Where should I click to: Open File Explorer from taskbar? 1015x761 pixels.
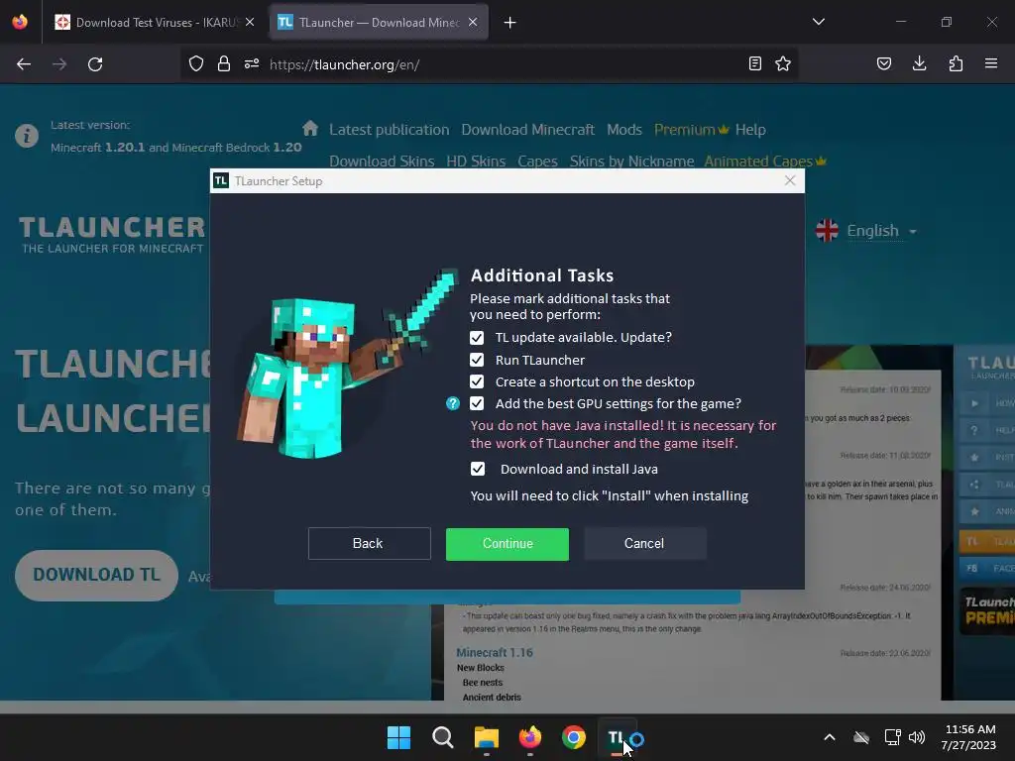point(486,737)
